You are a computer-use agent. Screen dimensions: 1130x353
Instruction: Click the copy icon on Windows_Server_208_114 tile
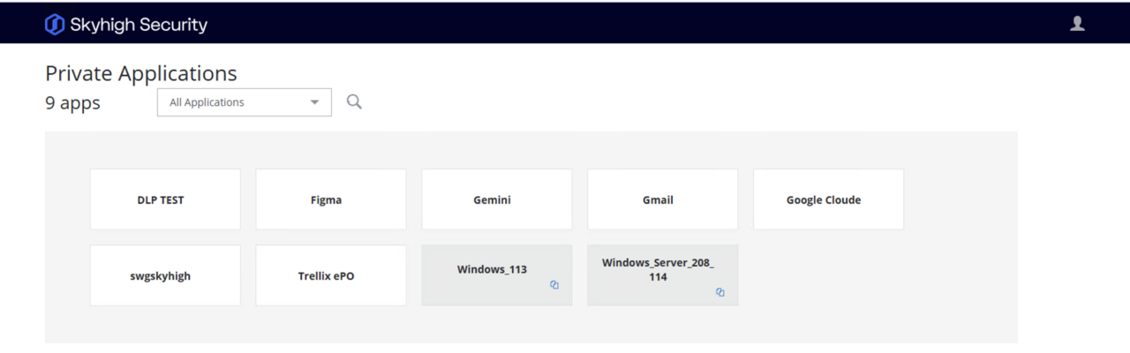pos(720,292)
